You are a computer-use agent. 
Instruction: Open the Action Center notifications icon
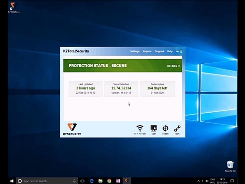pyautogui.click(x=232, y=181)
